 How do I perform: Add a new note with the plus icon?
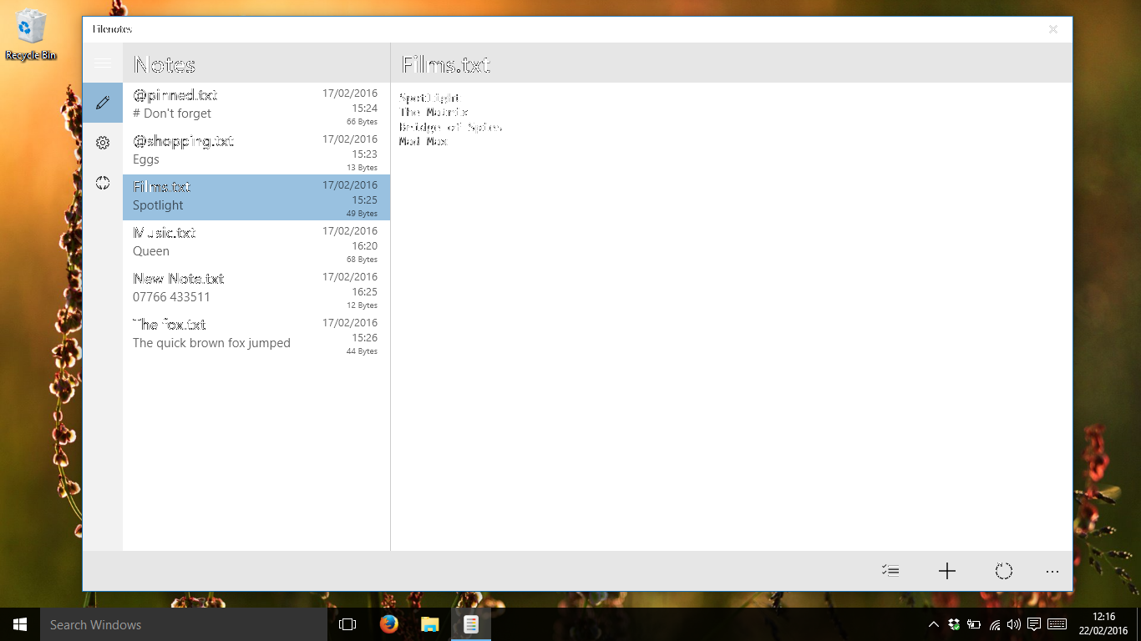pos(946,571)
